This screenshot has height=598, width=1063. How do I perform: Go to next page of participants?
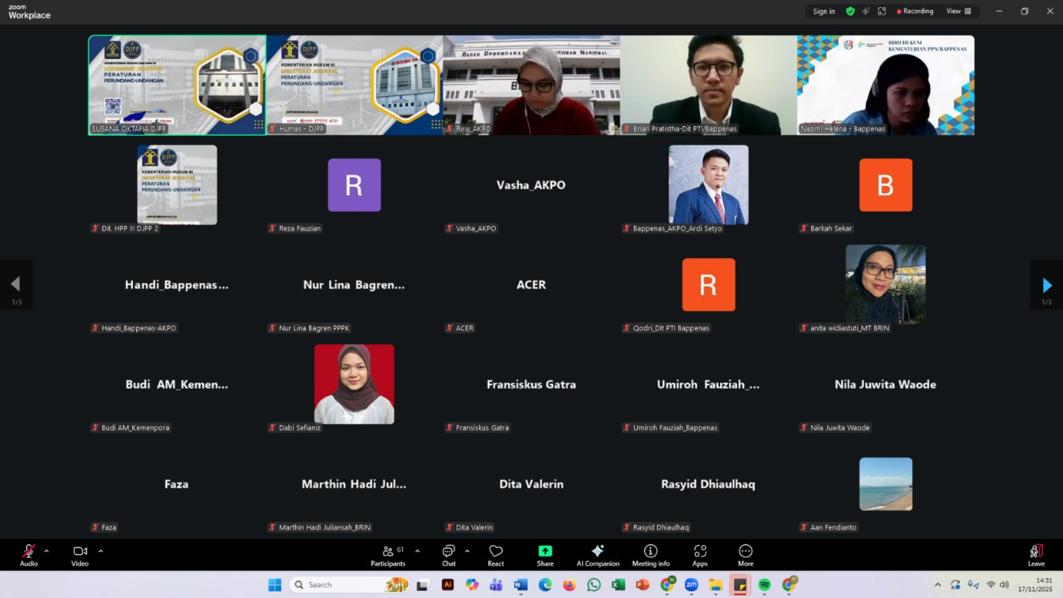1046,285
